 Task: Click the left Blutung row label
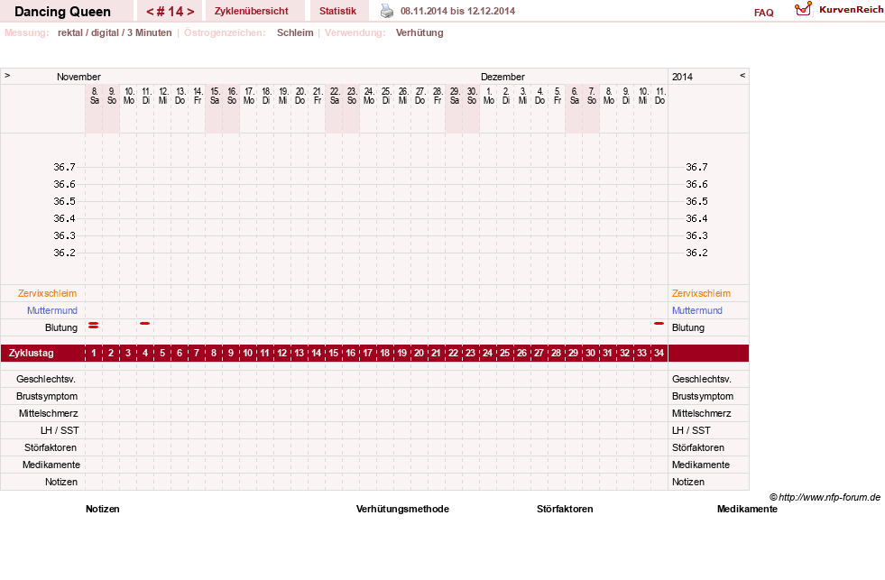pos(61,327)
